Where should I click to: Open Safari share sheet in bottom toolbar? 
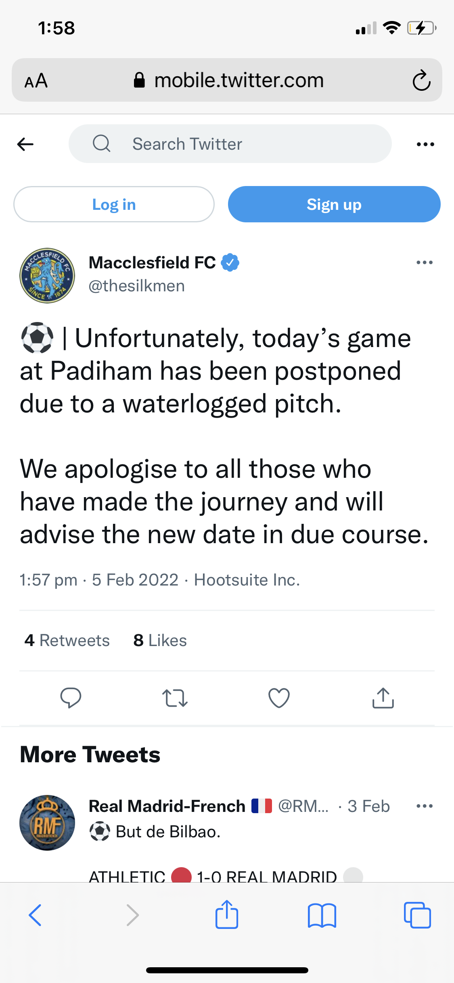click(x=227, y=915)
